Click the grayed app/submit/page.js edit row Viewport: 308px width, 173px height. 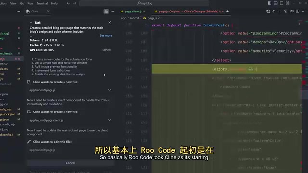pos(70,150)
